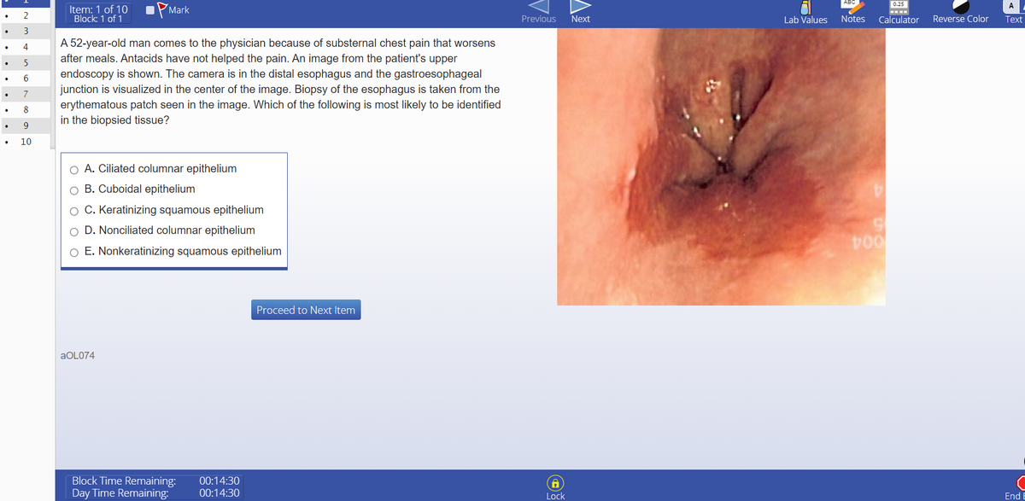Jump to question 8 in list
Image resolution: width=1025 pixels, height=501 pixels.
[x=26, y=109]
